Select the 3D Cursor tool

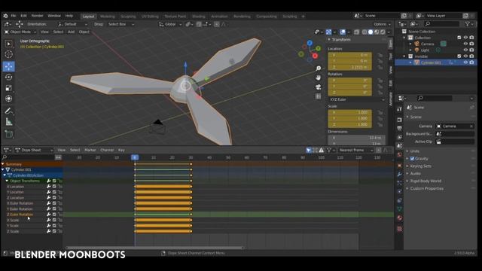(x=8, y=55)
